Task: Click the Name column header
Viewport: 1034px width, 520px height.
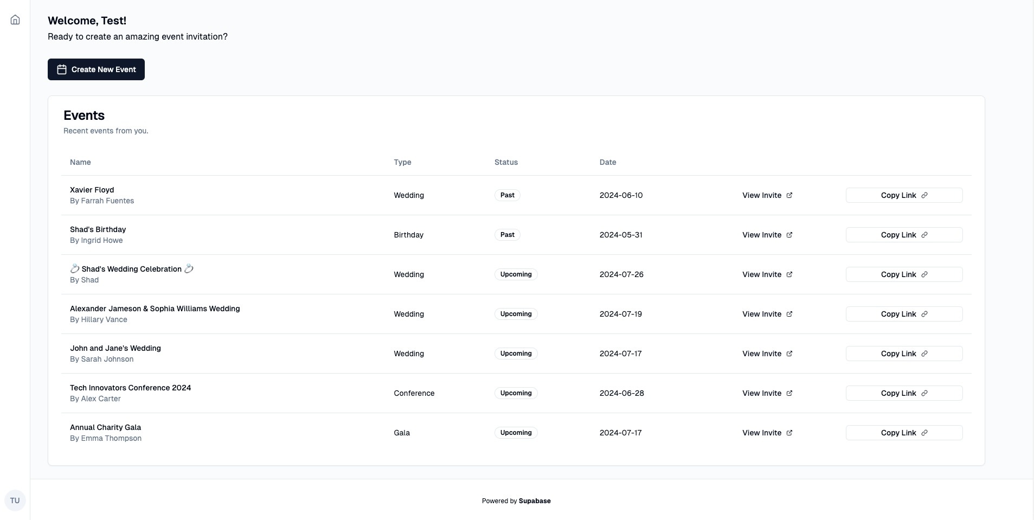Action: (x=80, y=162)
